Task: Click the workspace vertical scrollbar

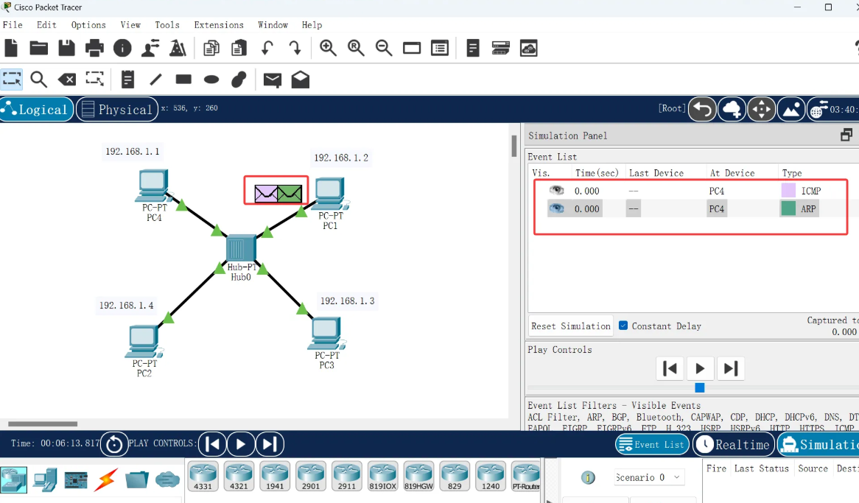Action: pos(514,146)
